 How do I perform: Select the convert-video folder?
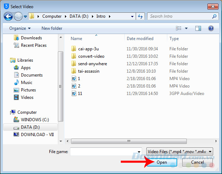[91, 56]
